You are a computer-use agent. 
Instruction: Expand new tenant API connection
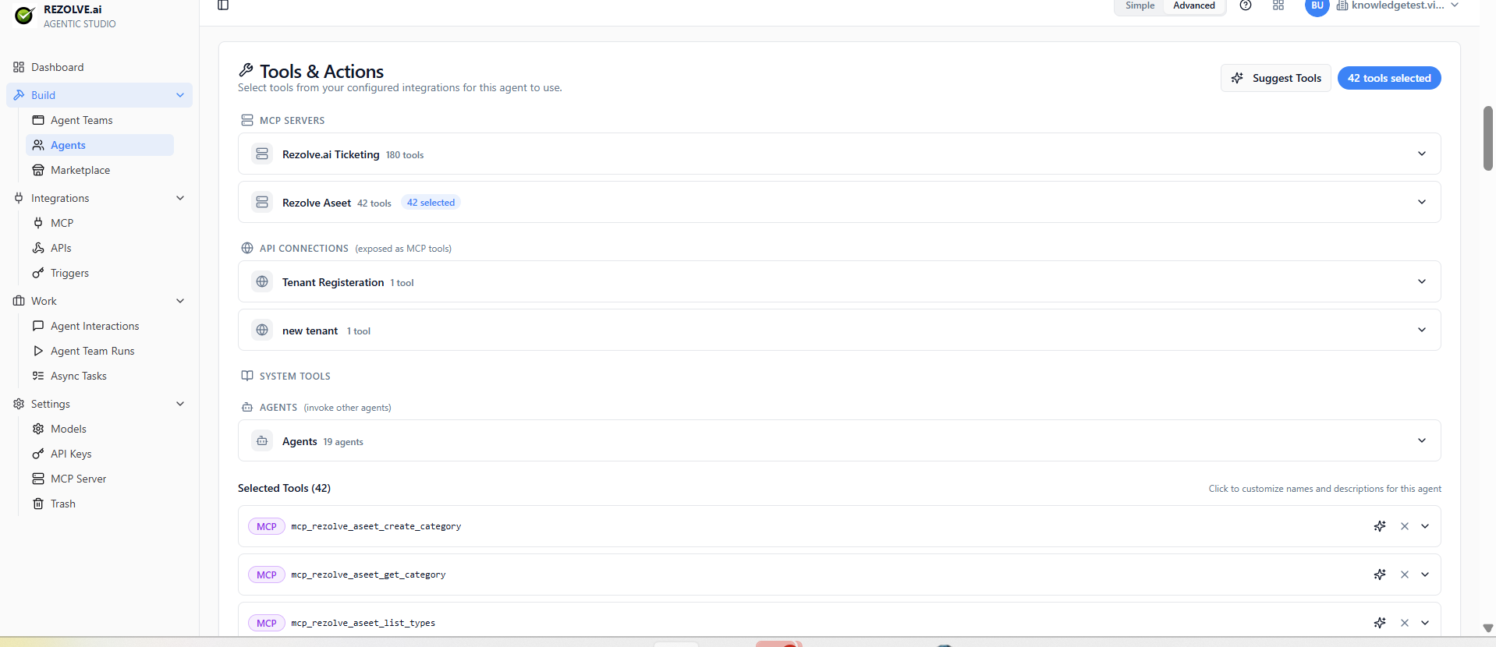[1422, 331]
